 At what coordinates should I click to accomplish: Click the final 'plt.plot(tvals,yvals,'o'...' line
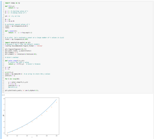coord(22,90)
